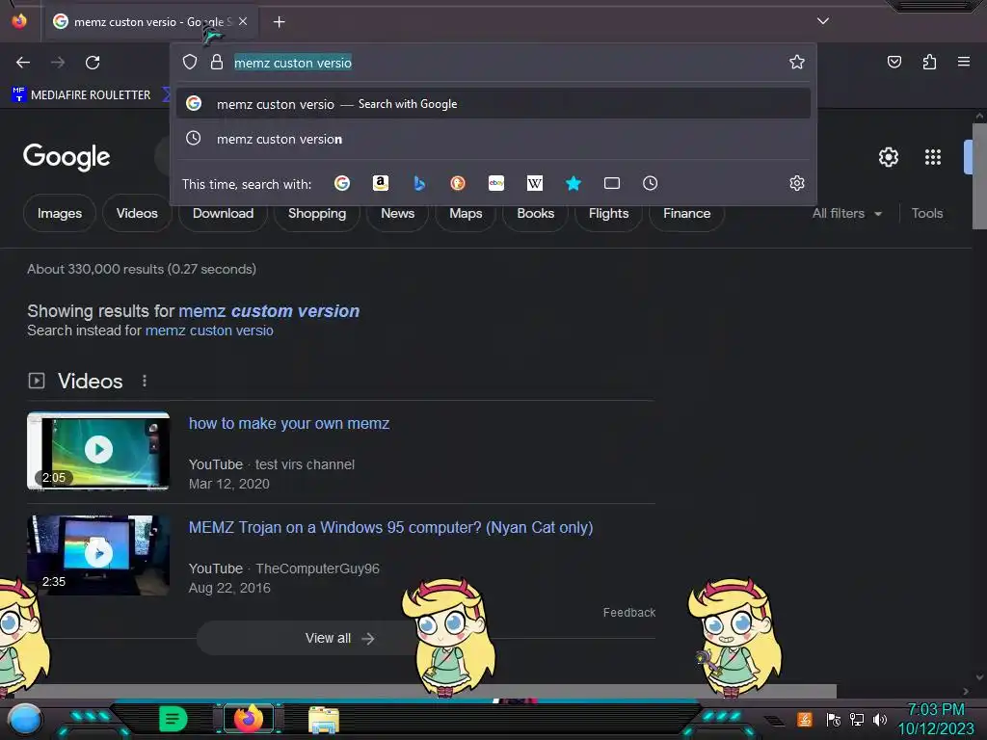Screen dimensions: 987x740
Task: Open Videos section more options dots
Action: tap(145, 381)
